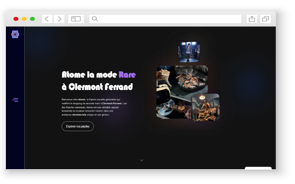Go back with the browser back arrow
The height and width of the screenshot is (184, 295).
(x=47, y=19)
